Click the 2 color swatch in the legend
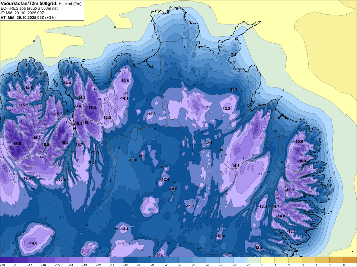The image size is (357, 267). [x=295, y=260]
